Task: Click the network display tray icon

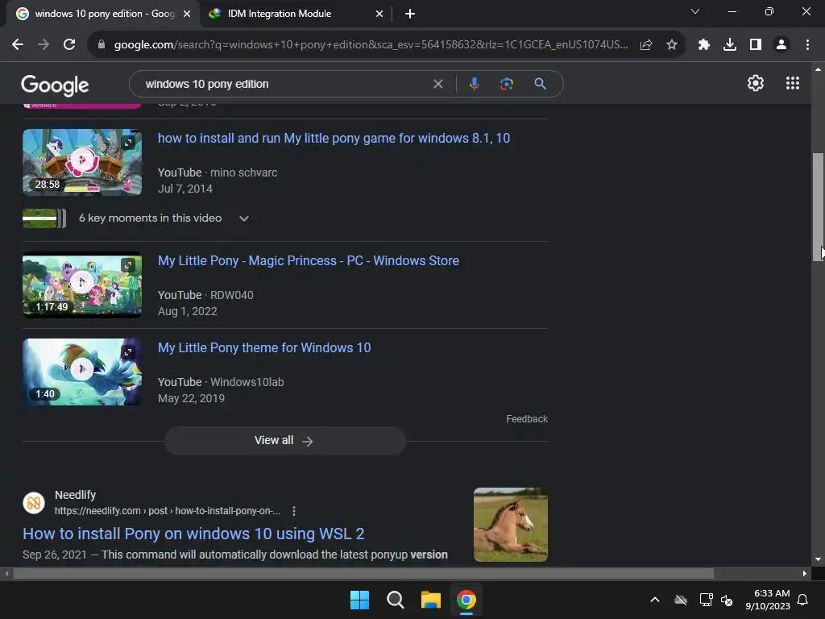Action: (706, 600)
